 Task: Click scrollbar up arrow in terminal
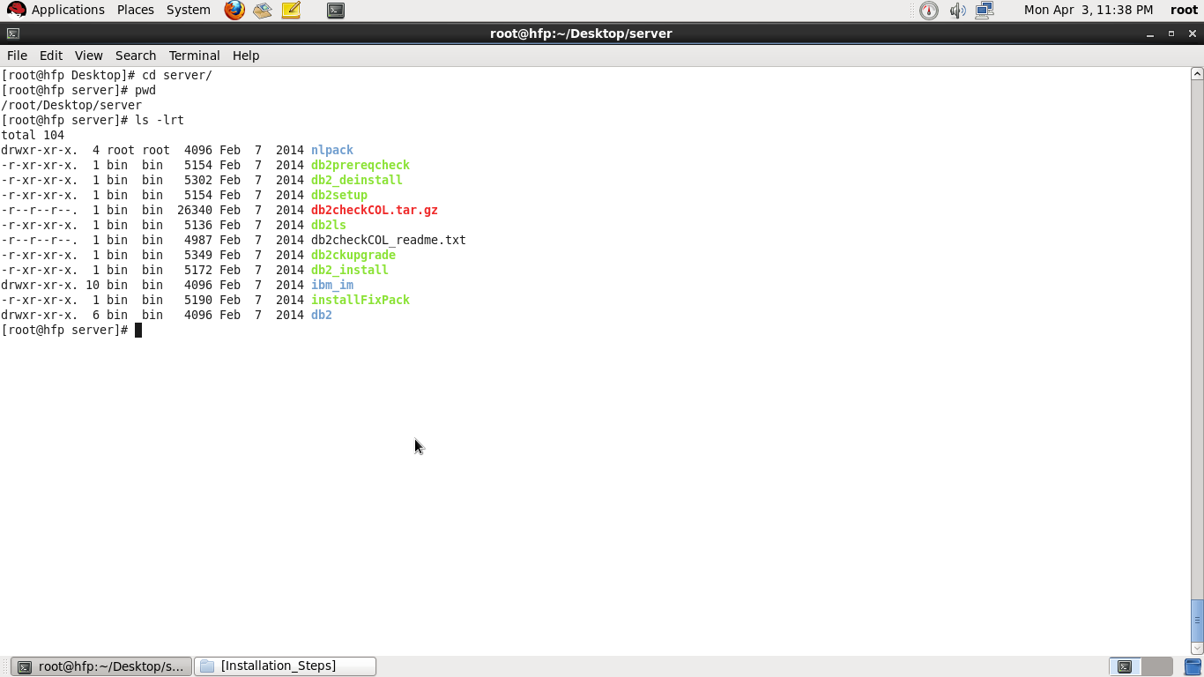click(1197, 74)
